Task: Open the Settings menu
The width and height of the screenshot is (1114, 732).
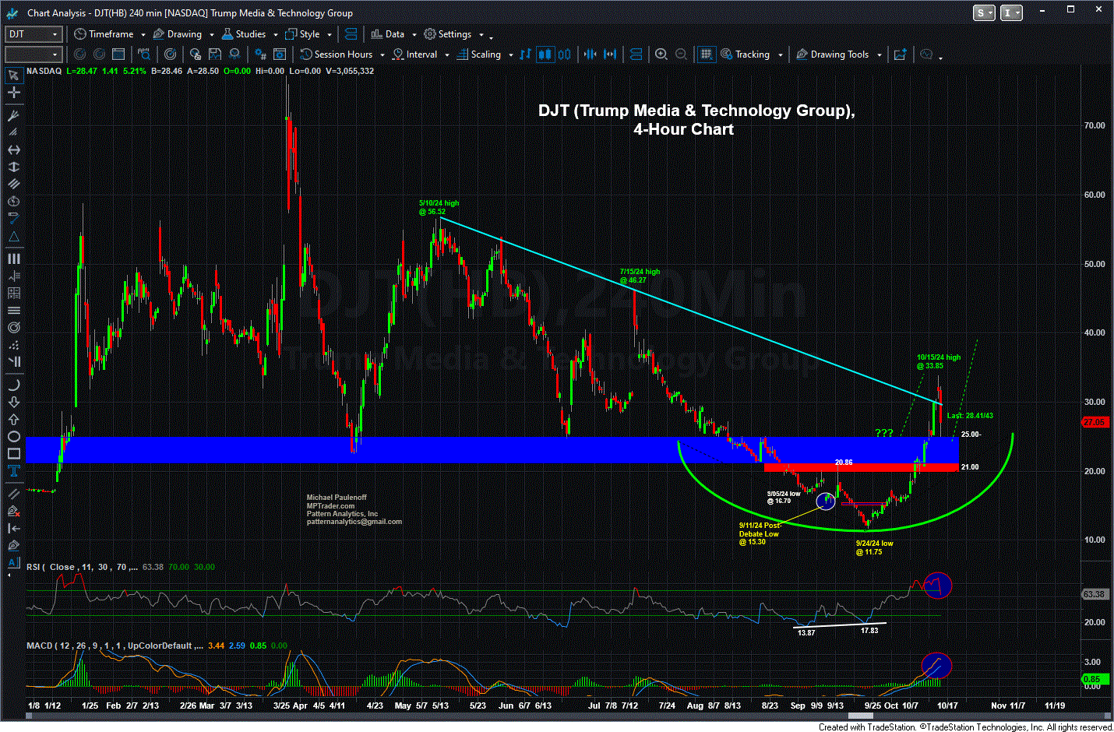Action: tap(448, 34)
